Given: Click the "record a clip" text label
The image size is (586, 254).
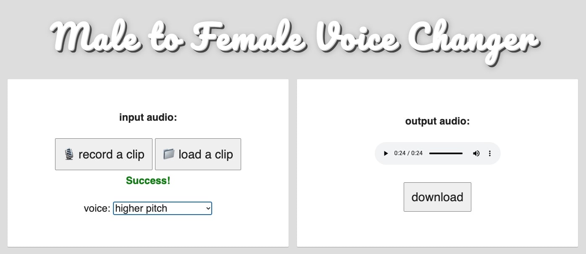Looking at the screenshot, I should tap(111, 155).
